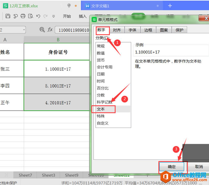Screen dimensions: 209x185
Task: Click the 文档未保护 status bar entry
Action: pyautogui.click(x=8, y=183)
